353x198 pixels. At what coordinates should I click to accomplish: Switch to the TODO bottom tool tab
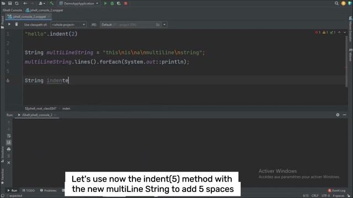coord(28,190)
